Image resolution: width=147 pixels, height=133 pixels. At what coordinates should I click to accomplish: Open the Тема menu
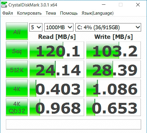[51, 13]
